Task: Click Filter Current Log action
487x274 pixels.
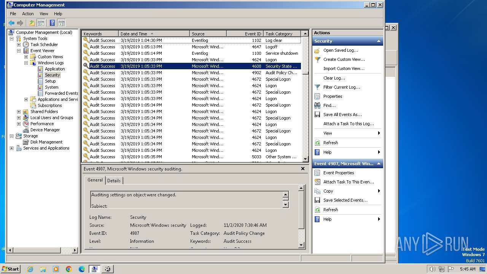Action: pyautogui.click(x=342, y=87)
